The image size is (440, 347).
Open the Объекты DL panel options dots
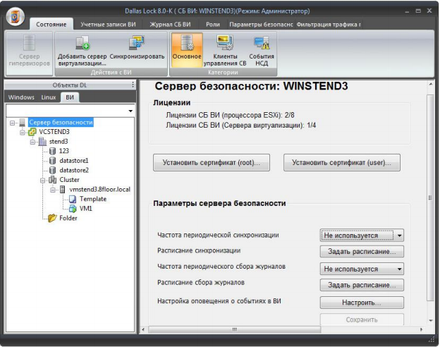[133, 85]
